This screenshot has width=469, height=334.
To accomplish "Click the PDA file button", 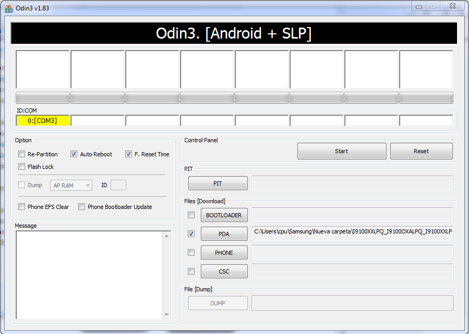I will tap(224, 234).
